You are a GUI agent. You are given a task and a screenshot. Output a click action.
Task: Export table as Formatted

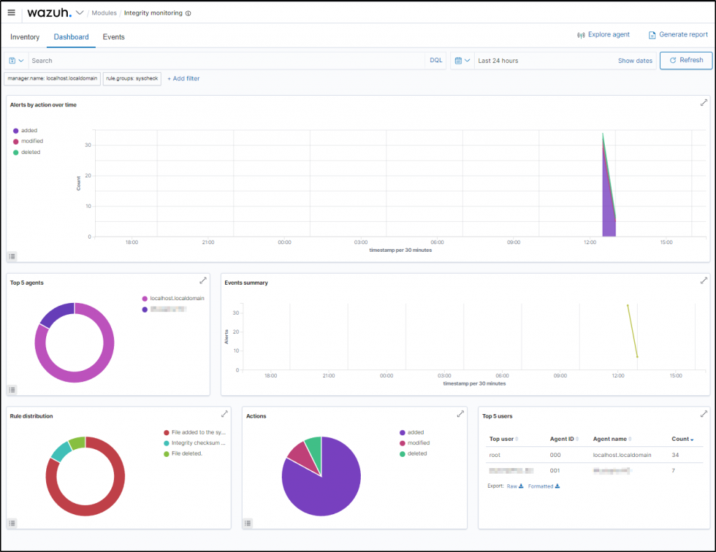544,486
